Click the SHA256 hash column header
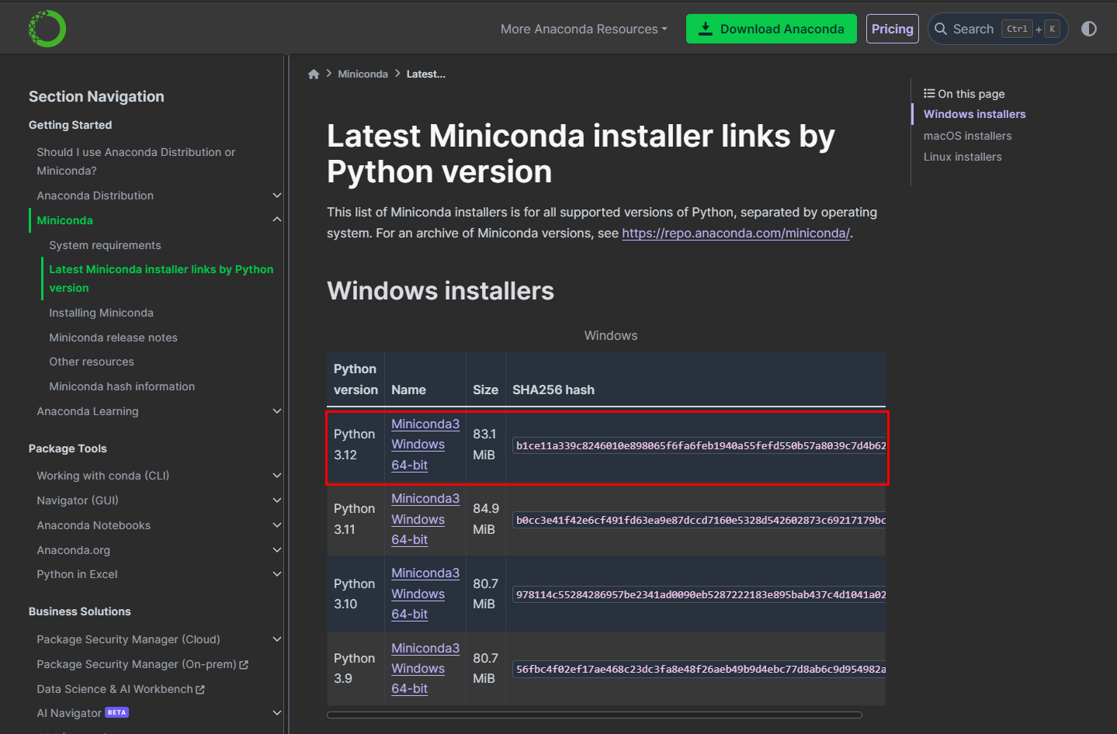 point(553,390)
